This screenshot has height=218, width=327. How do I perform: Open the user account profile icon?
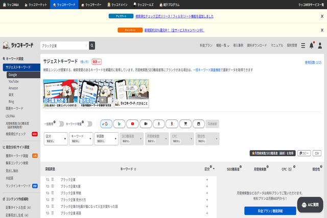point(320,45)
